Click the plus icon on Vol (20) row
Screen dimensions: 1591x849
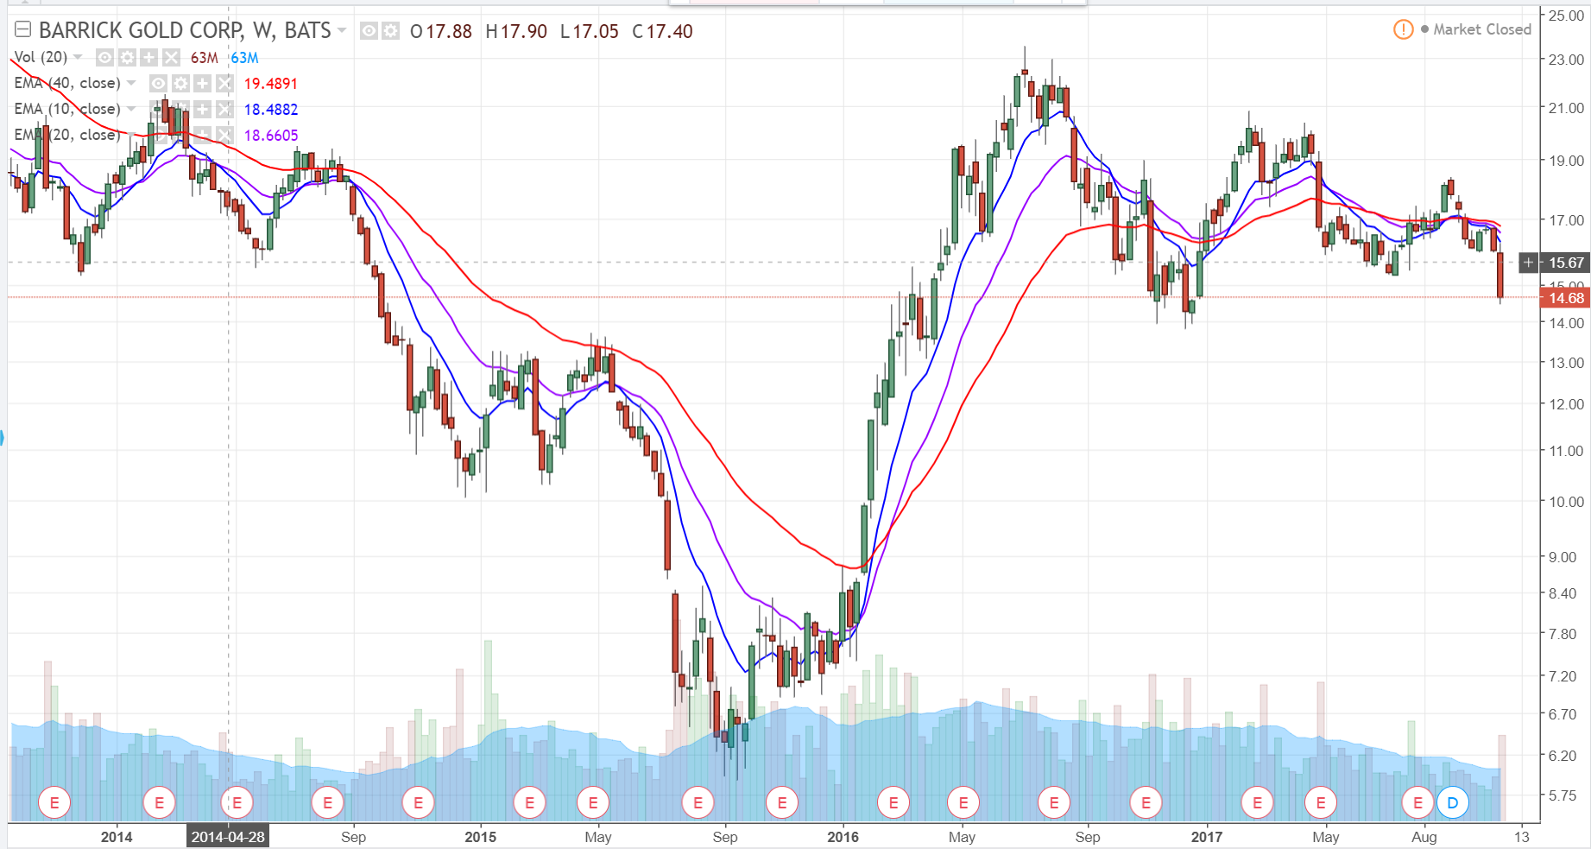click(x=148, y=58)
